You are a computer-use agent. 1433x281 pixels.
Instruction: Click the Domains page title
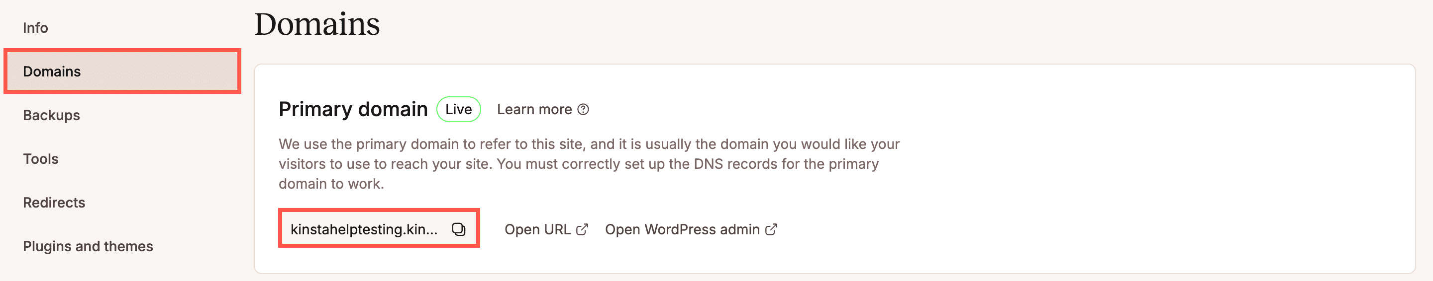pos(317,24)
